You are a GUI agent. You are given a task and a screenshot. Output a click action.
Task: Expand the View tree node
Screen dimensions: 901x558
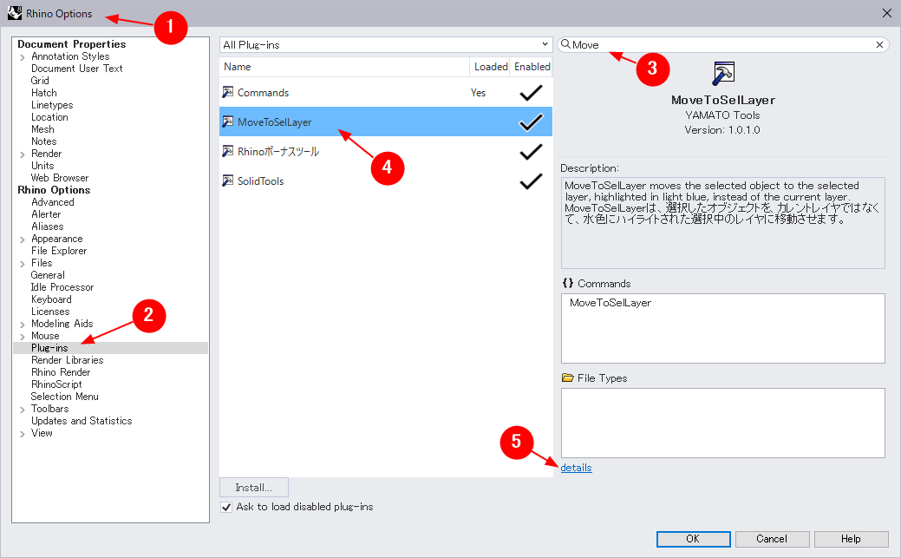click(23, 434)
